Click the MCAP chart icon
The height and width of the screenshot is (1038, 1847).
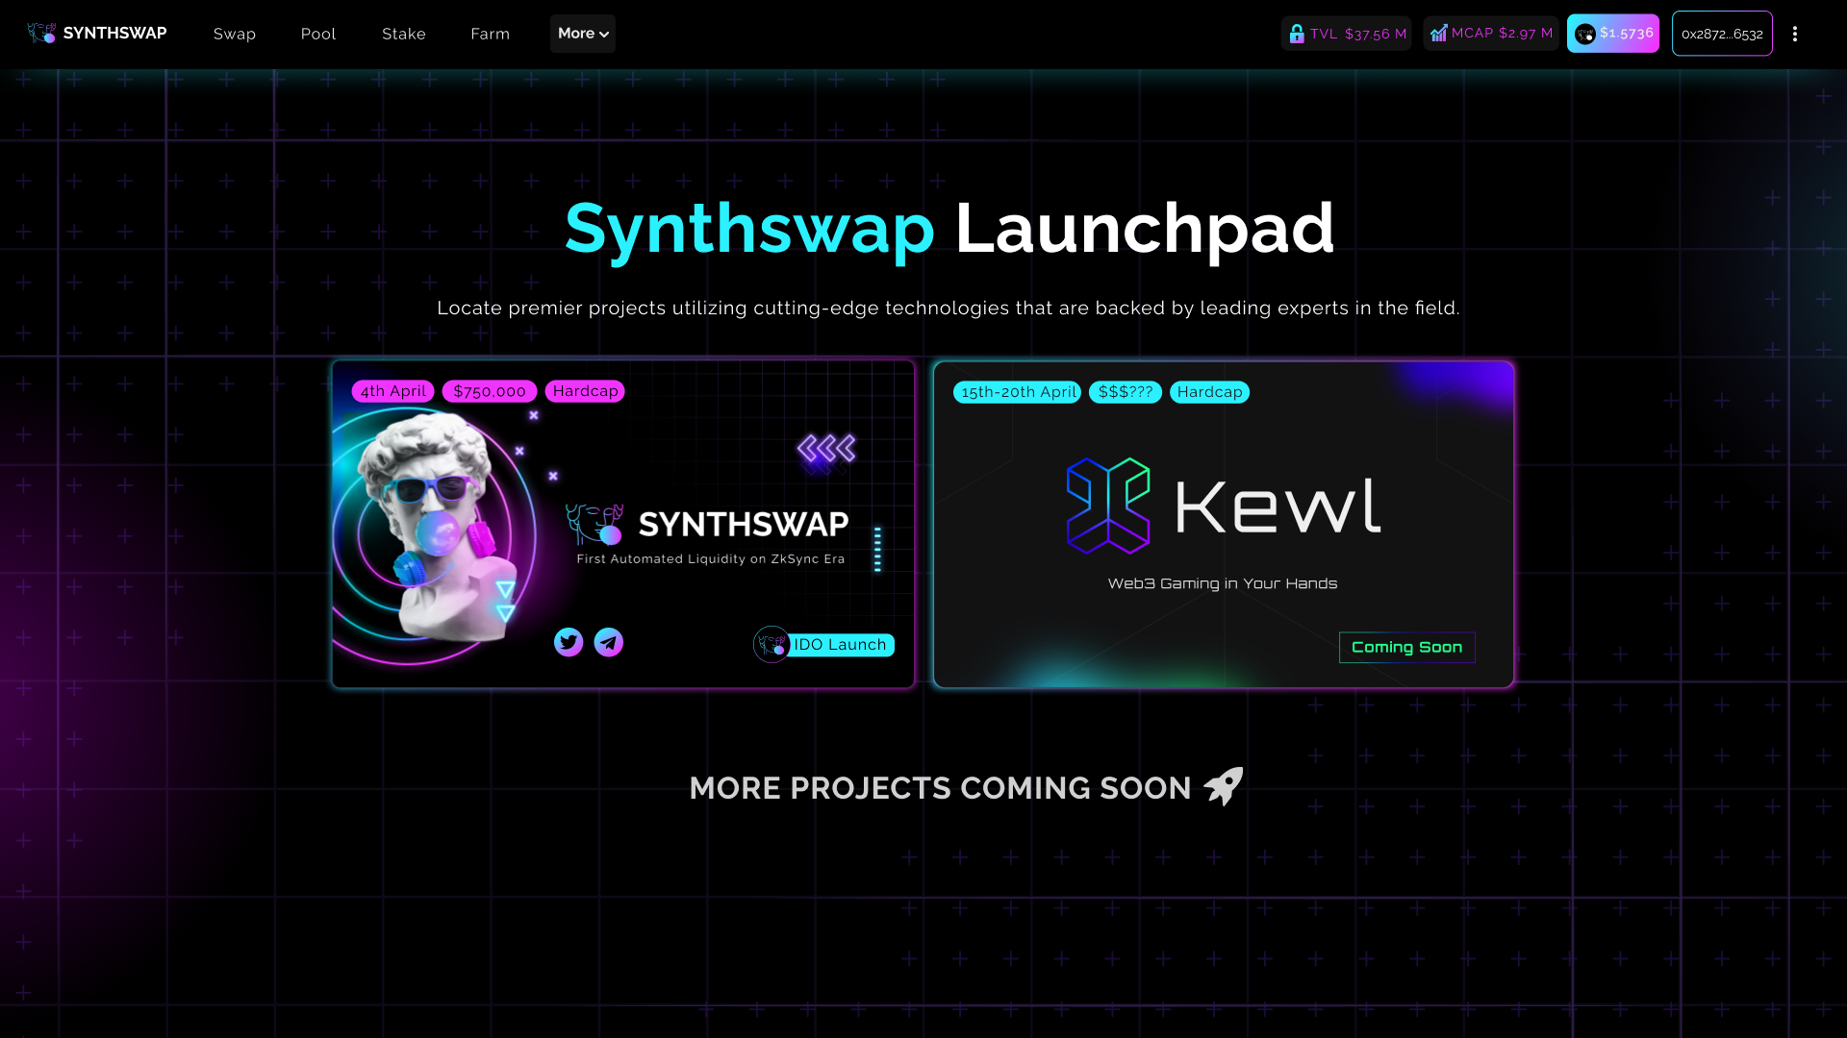click(1438, 34)
